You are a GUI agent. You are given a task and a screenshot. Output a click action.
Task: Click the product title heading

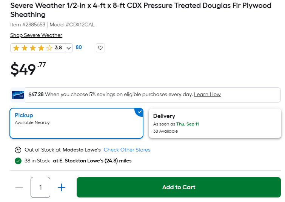coord(141,10)
